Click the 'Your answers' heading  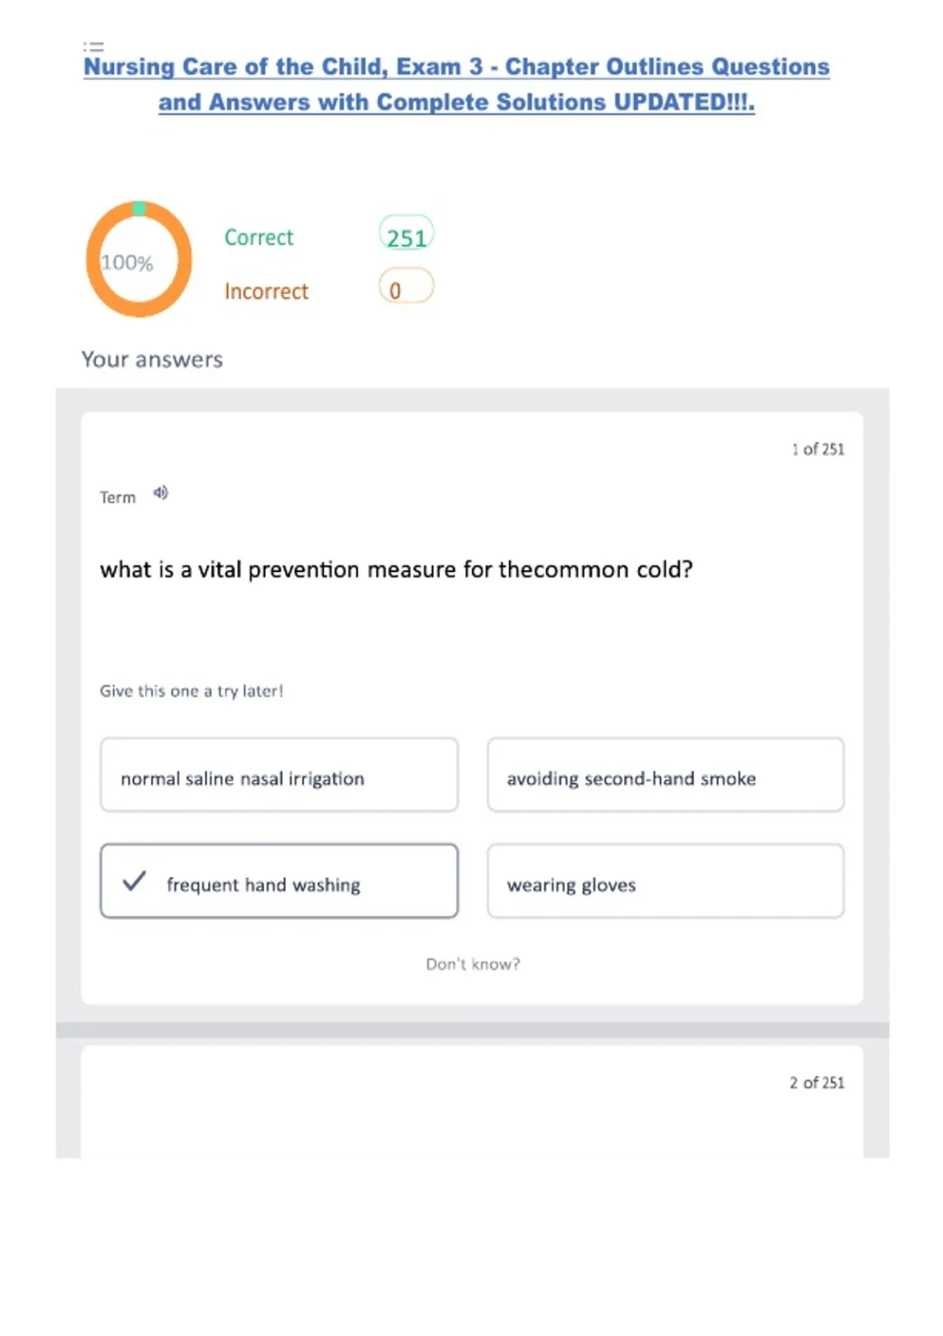point(152,360)
